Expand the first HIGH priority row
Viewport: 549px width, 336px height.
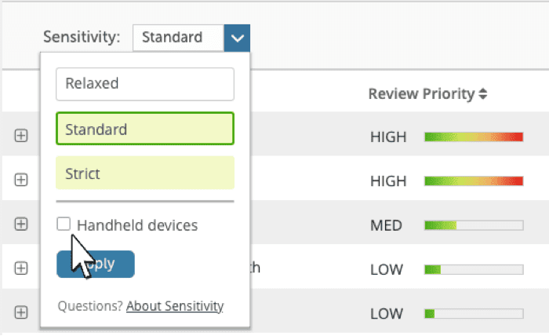coord(21,136)
